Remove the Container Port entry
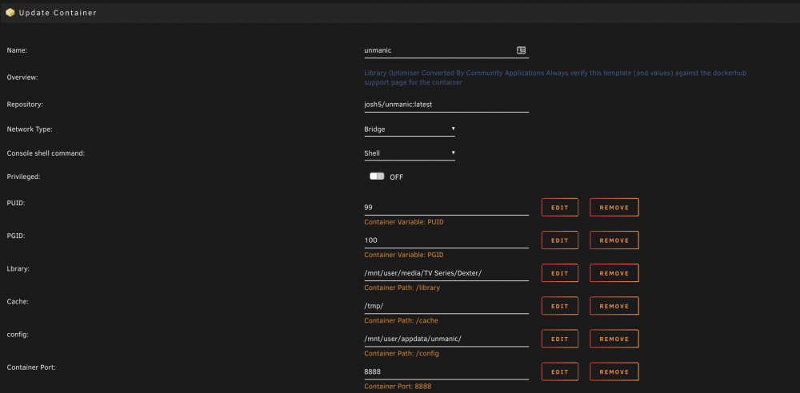Screen dimensions: 800x393 [614, 371]
